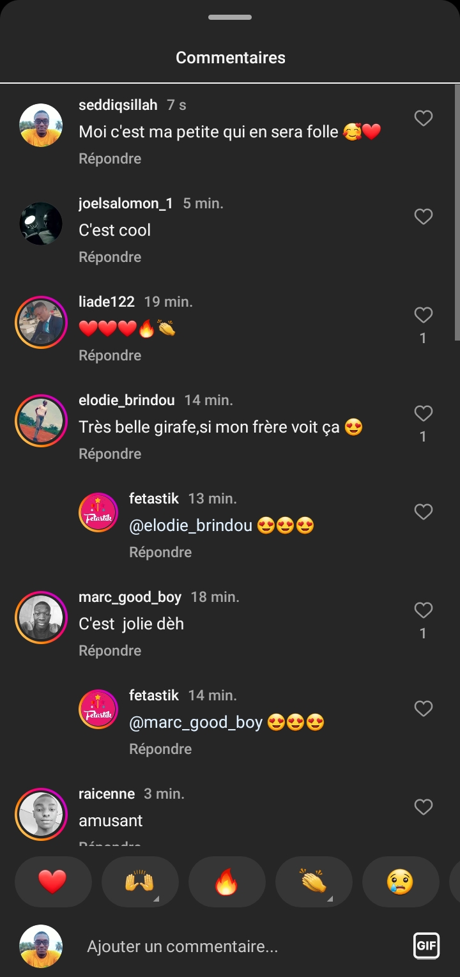Like joelsalomon_1's "C'est cool" comment
The width and height of the screenshot is (460, 977).
424,217
